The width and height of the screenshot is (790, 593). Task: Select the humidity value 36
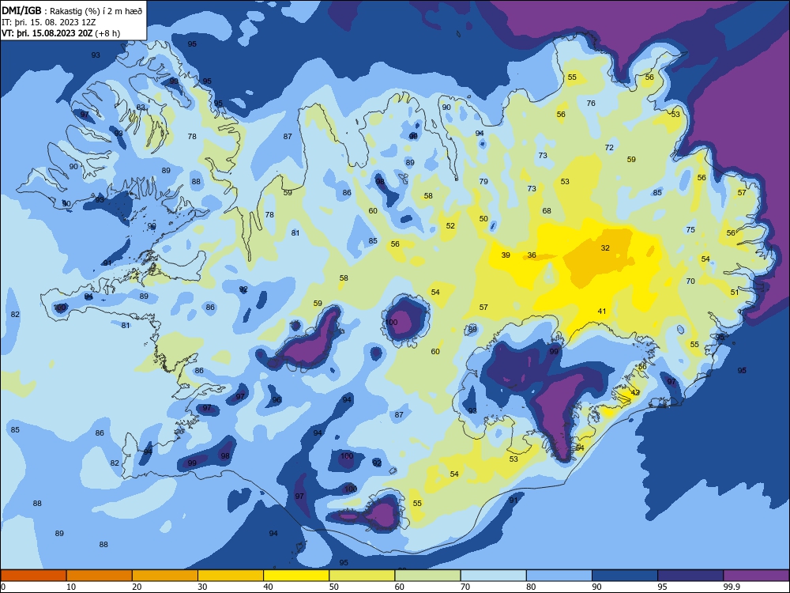point(532,255)
